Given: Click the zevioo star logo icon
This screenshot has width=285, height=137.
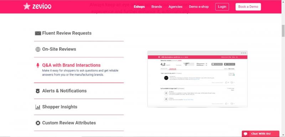Looking at the screenshot, I should pyautogui.click(x=27, y=6).
